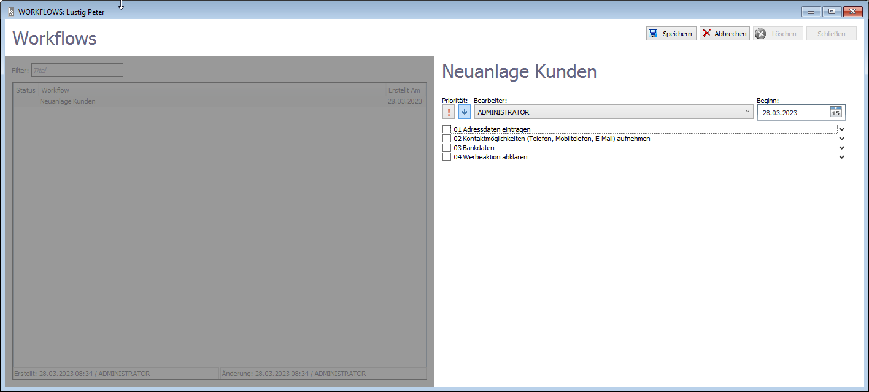This screenshot has height=392, width=869.
Task: Enable the '03 Bankdaten' checkbox
Action: point(447,148)
